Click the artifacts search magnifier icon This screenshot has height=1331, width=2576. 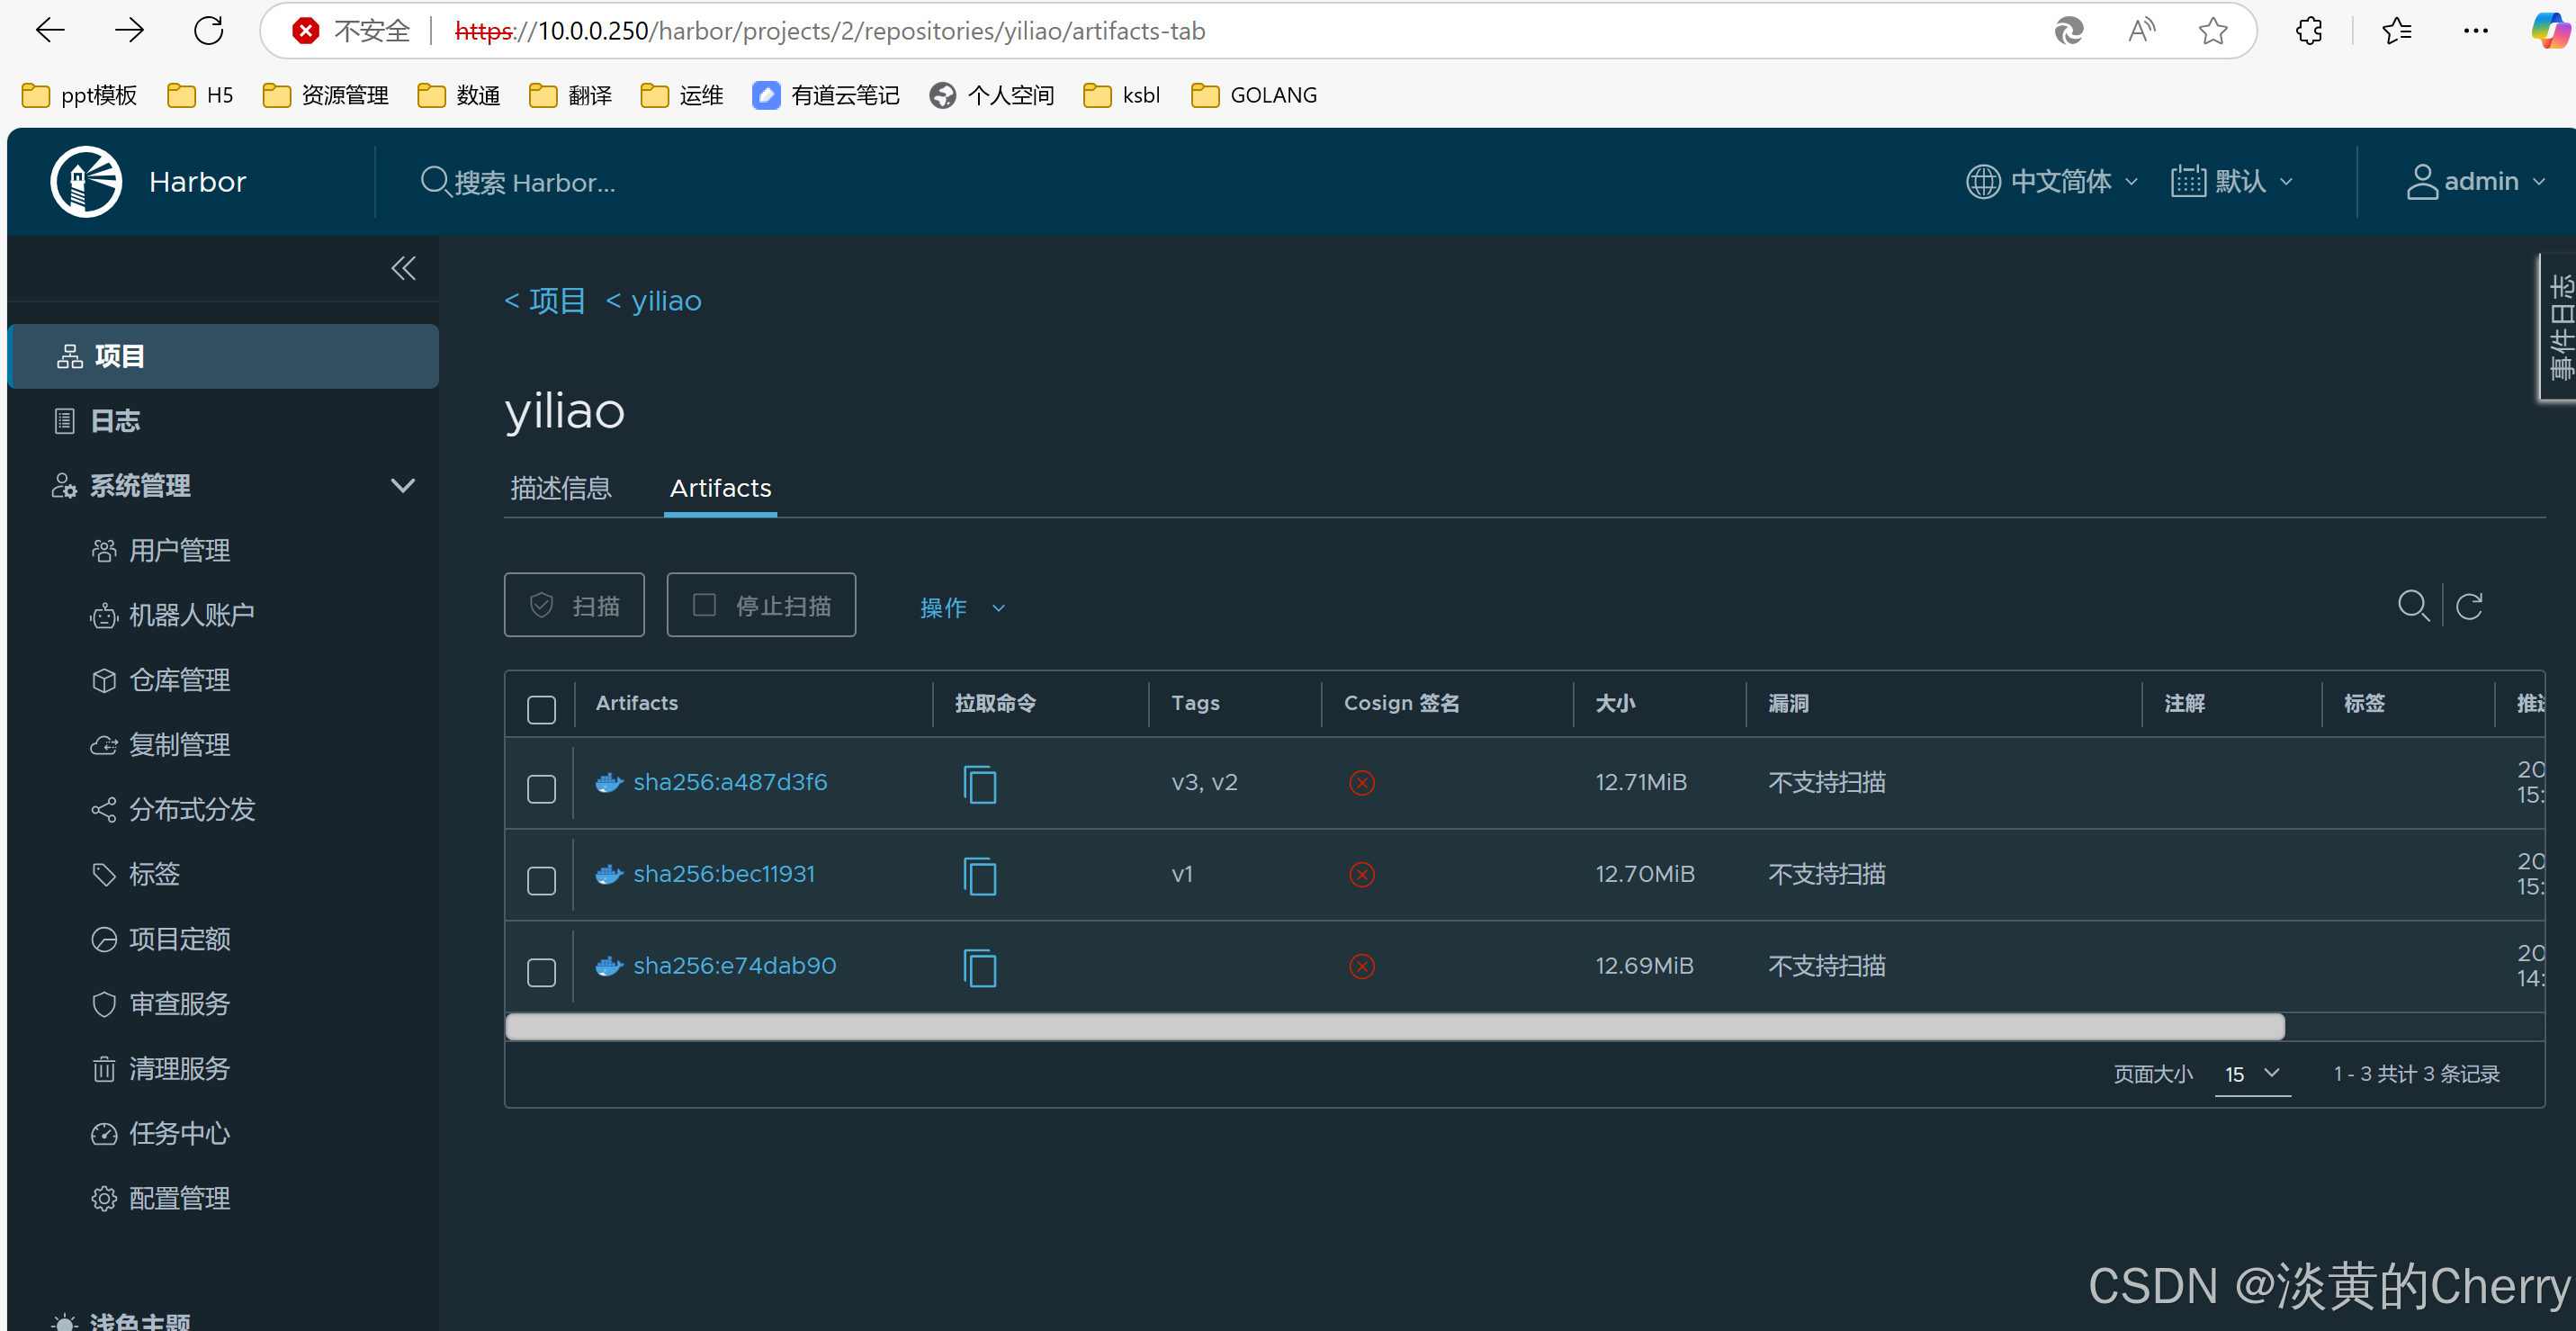coord(2412,606)
